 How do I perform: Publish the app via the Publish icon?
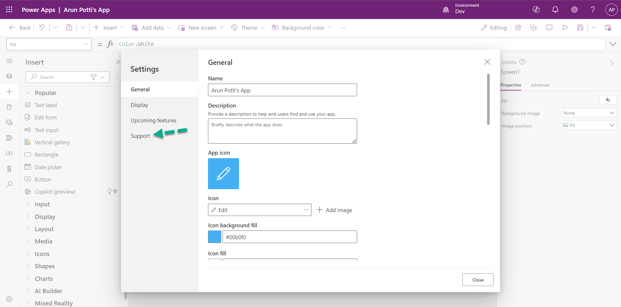[608, 27]
